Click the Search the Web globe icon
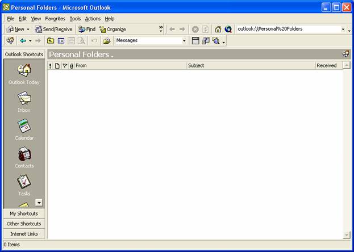The image size is (354, 252). point(228,30)
